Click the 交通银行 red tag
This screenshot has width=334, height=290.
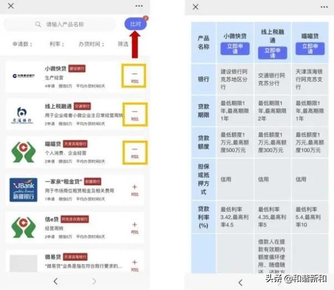(x=82, y=106)
